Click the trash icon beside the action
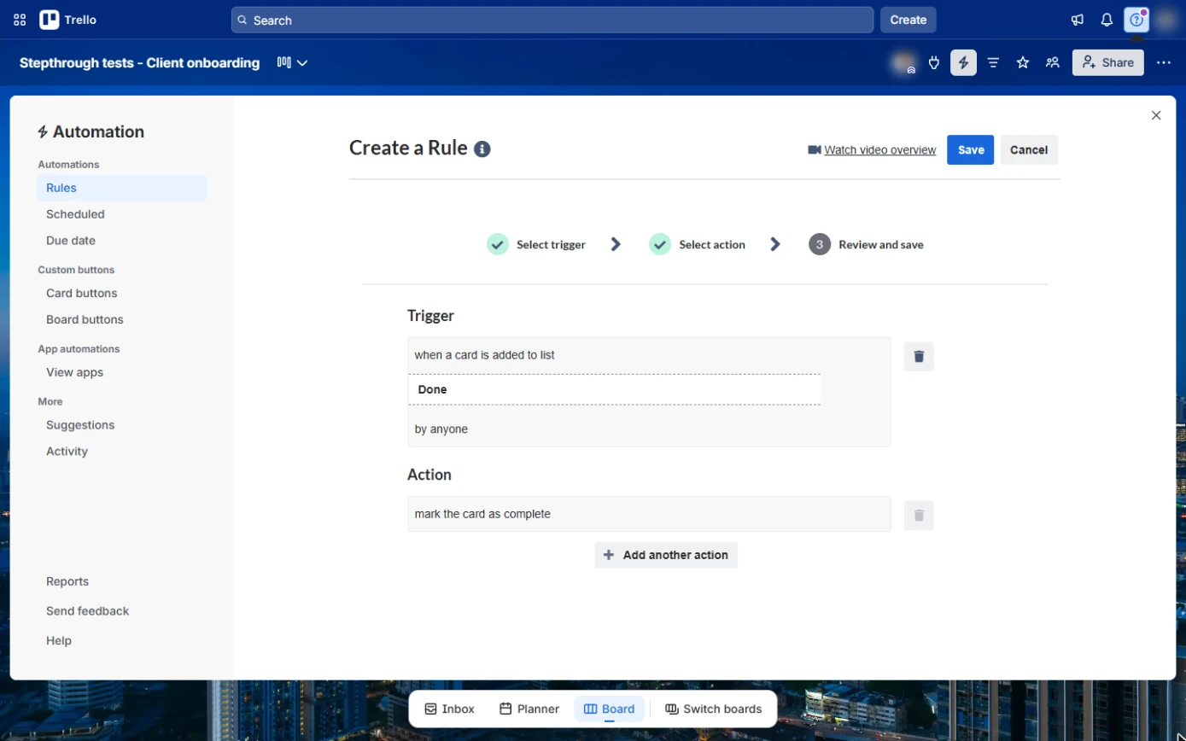The image size is (1186, 741). tap(919, 515)
